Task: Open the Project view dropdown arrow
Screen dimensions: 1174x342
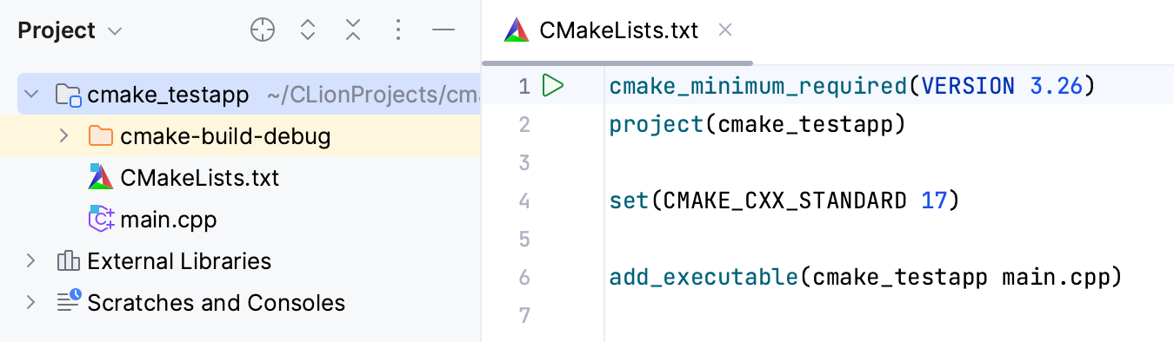Action: point(115,31)
